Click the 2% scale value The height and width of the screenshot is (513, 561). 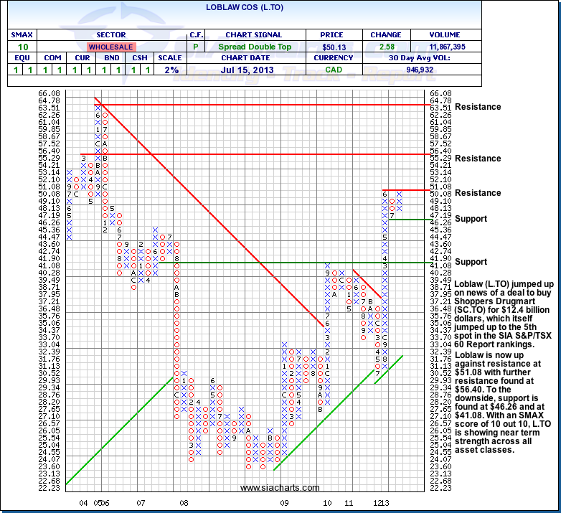(x=170, y=70)
